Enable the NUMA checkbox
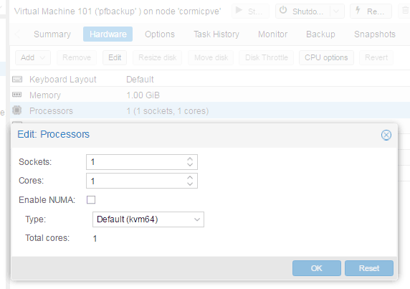This screenshot has width=410, height=289. click(x=91, y=200)
